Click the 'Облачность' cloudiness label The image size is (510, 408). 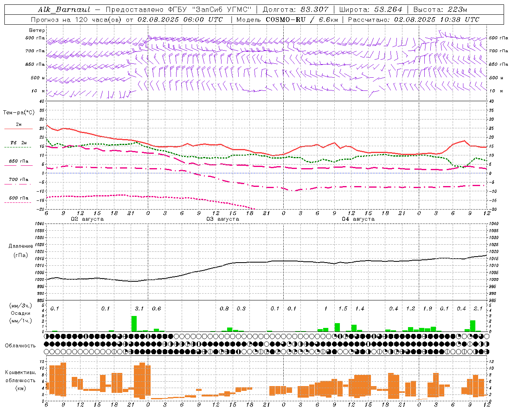[x=20, y=346]
